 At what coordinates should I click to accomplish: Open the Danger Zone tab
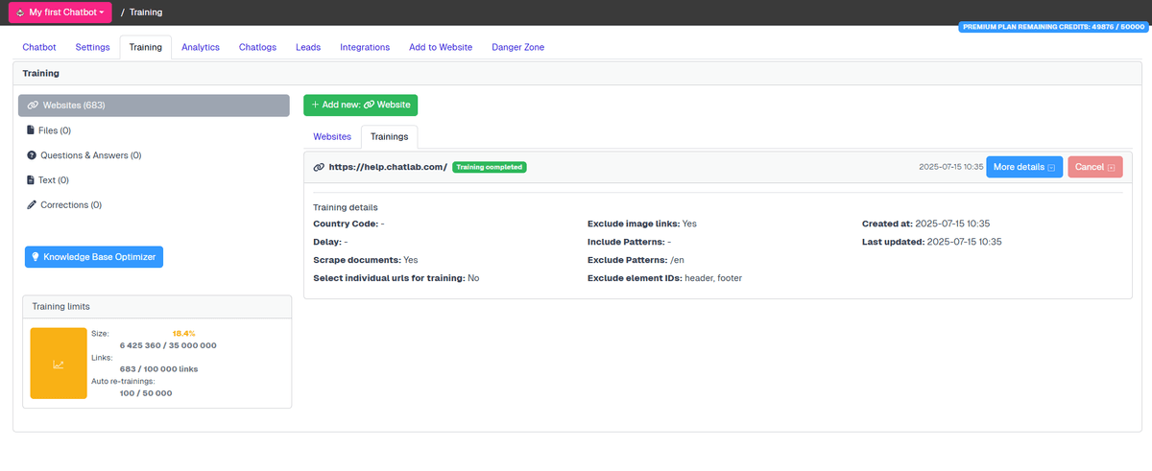click(x=518, y=47)
